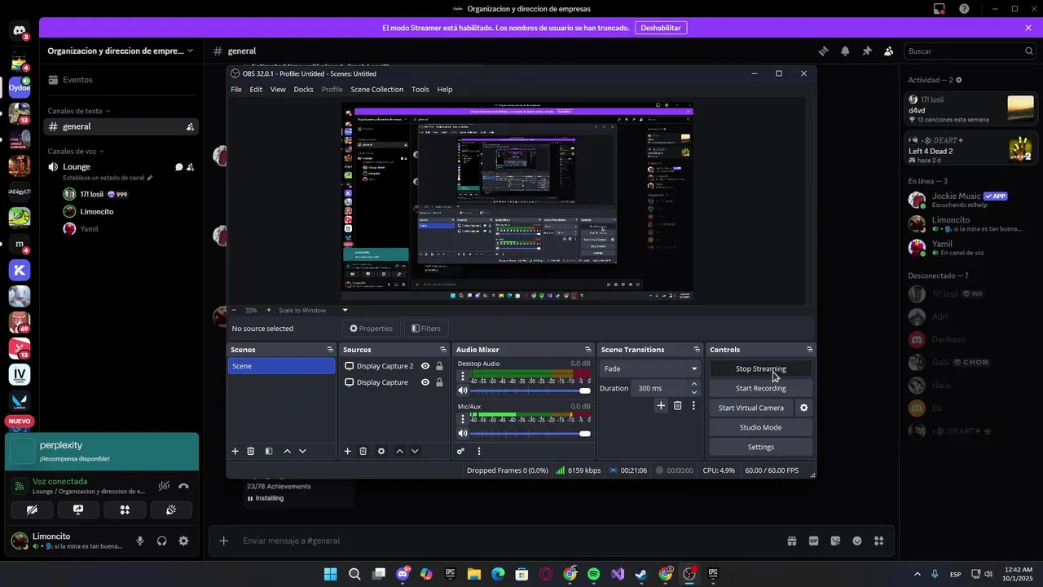Collapse the Canales de texto category
The image size is (1043, 587).
pos(79,111)
